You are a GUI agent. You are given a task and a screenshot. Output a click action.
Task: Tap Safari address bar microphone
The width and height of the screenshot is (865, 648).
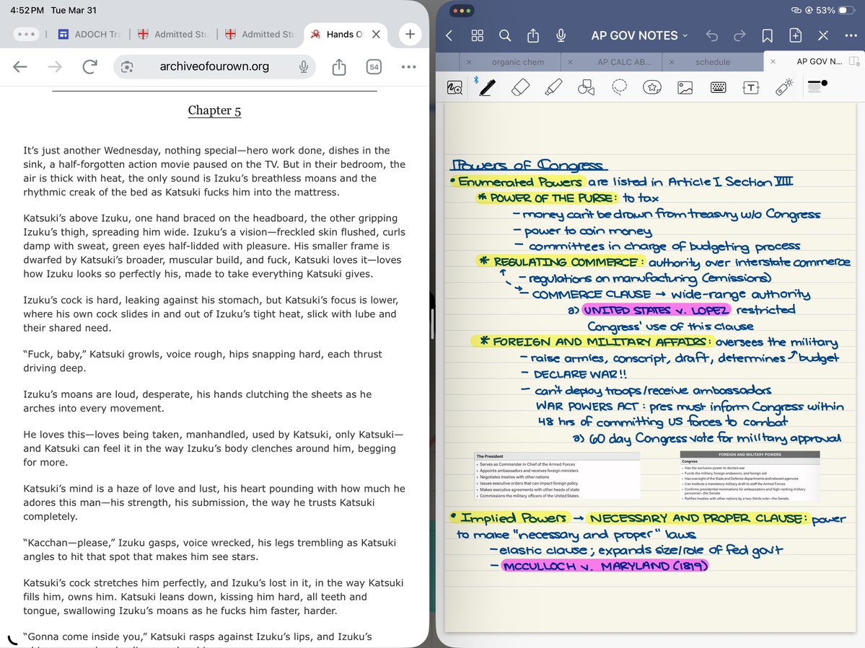tap(304, 66)
